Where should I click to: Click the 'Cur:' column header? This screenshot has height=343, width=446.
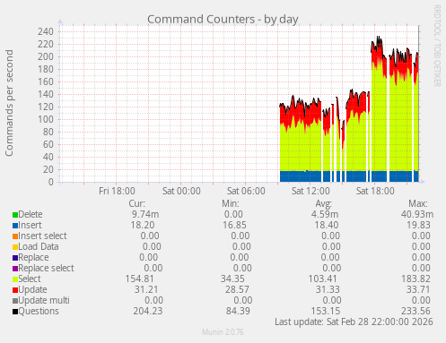(137, 203)
